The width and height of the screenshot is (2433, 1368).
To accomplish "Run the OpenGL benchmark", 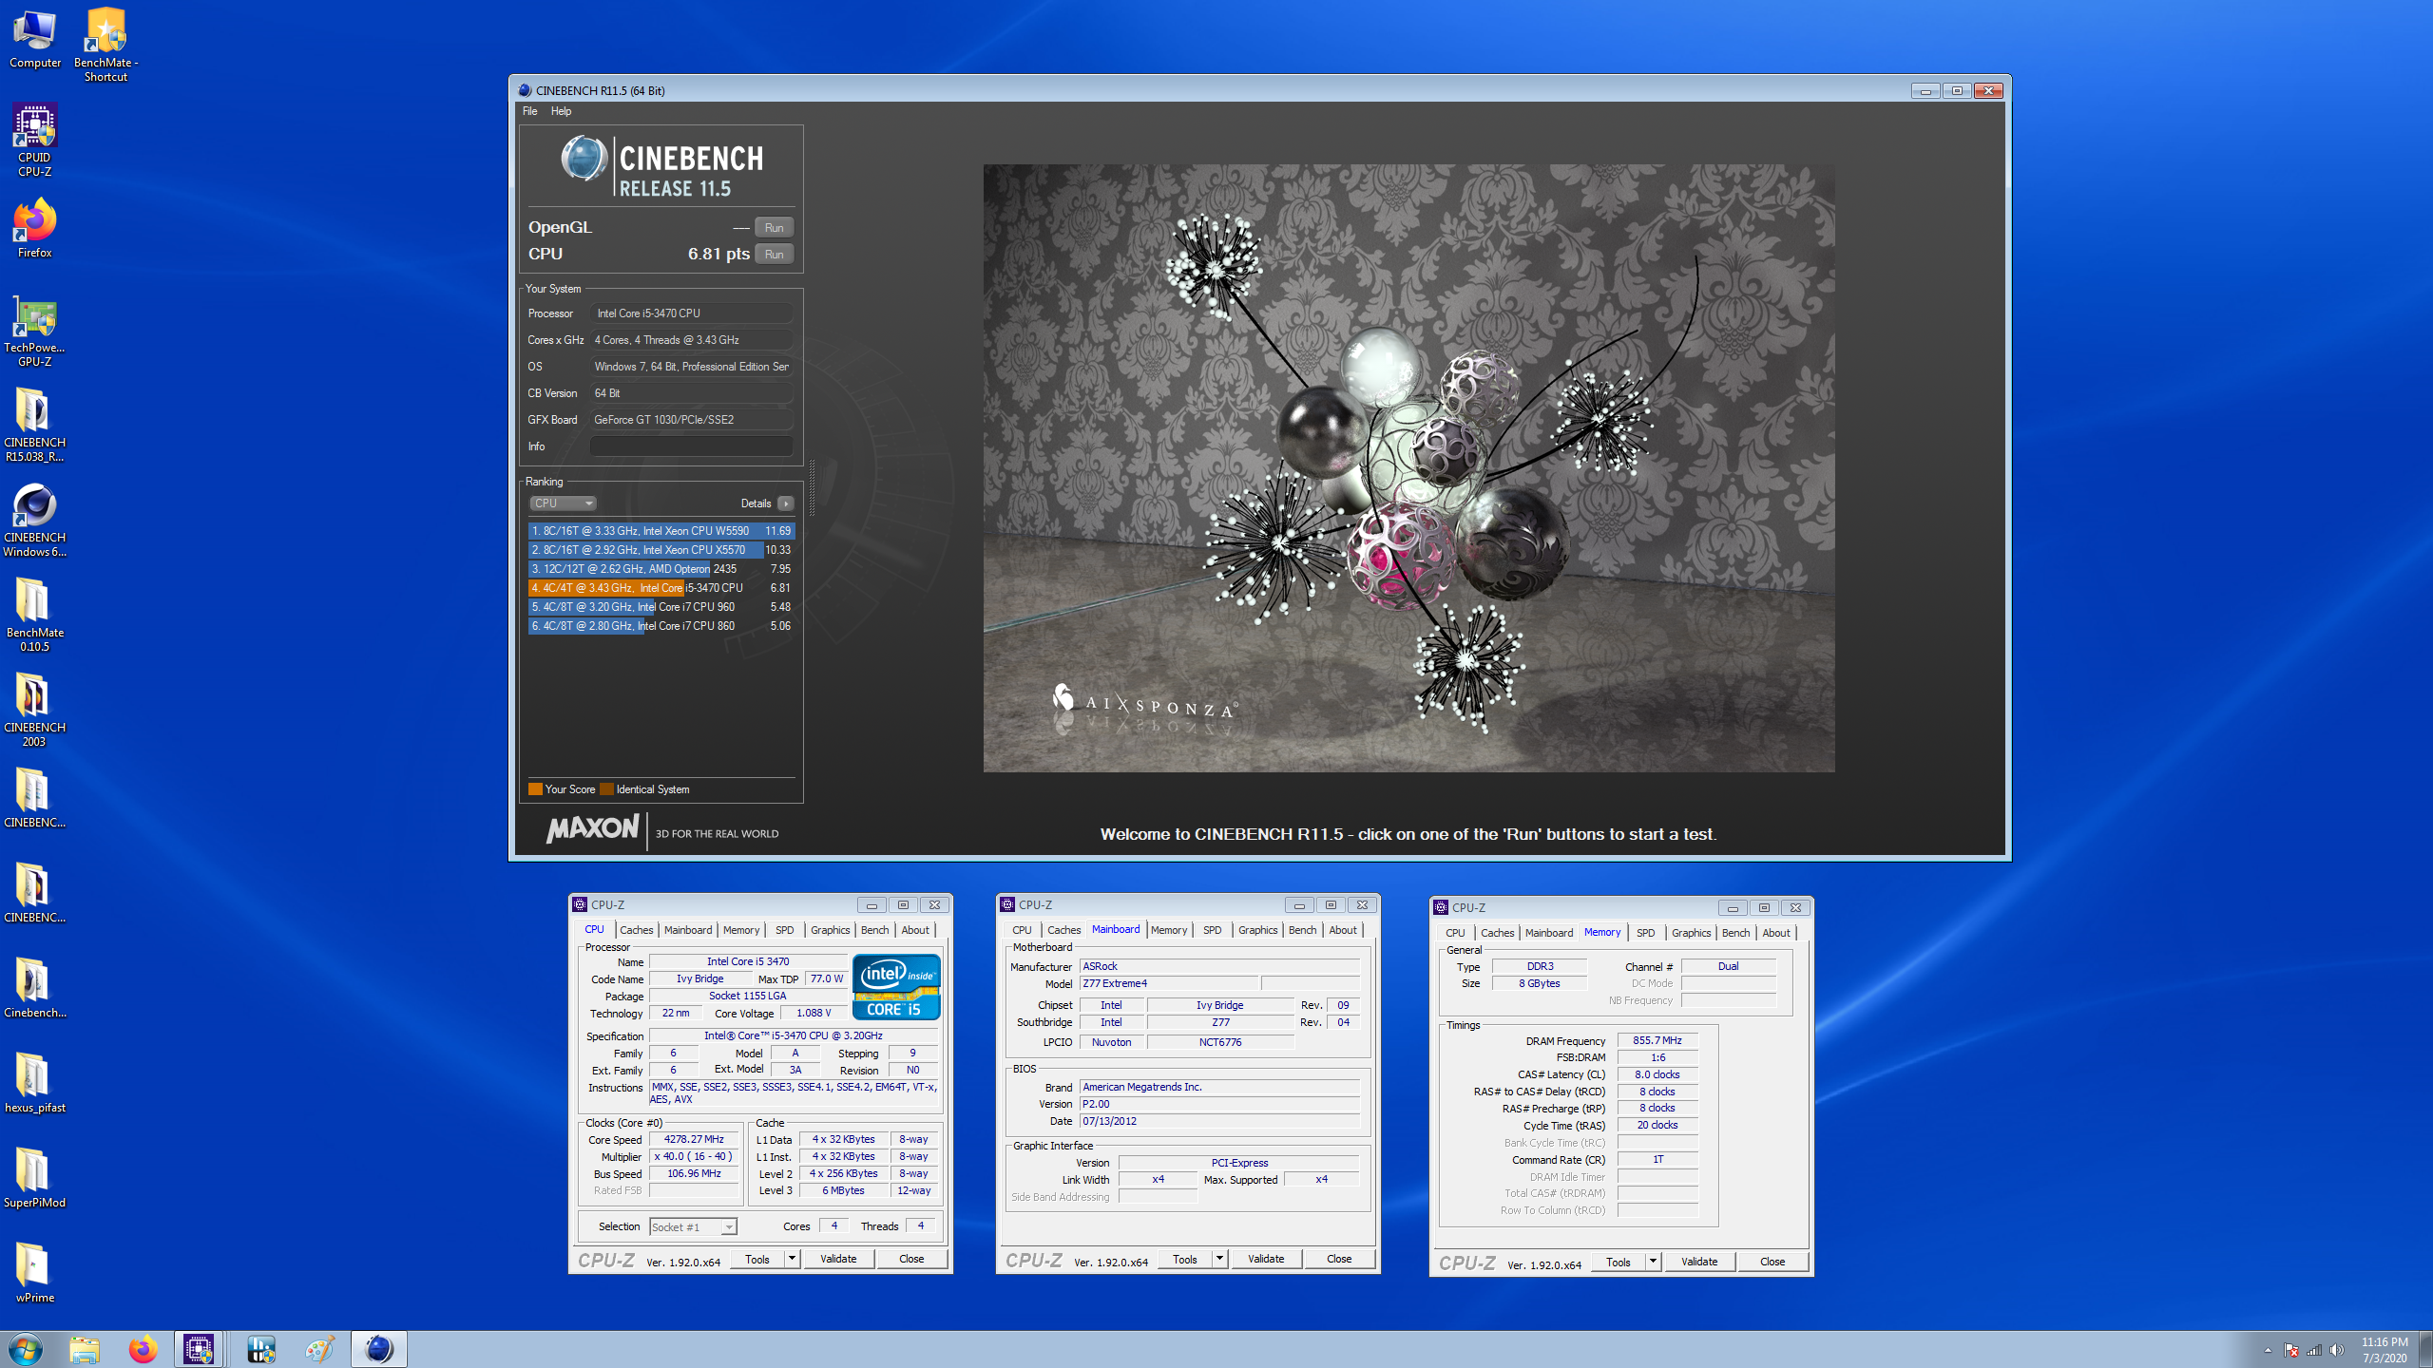I will point(775,227).
